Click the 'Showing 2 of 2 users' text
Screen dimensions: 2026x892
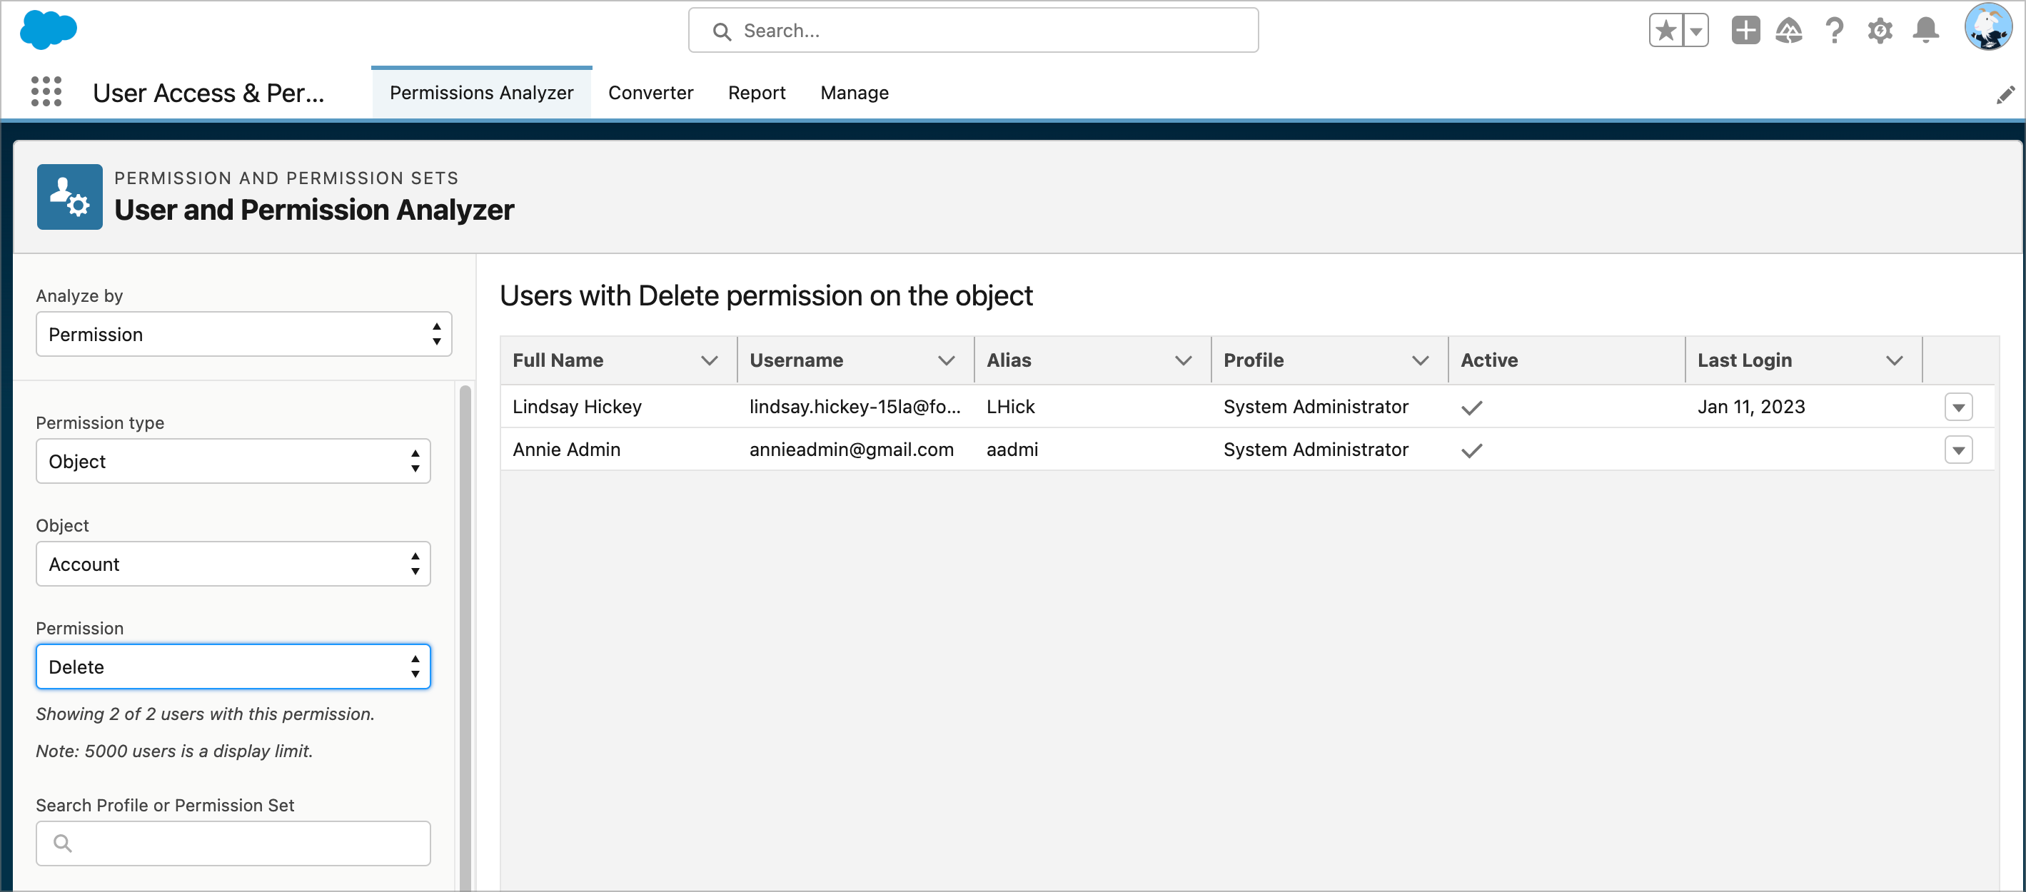pyautogui.click(x=204, y=714)
